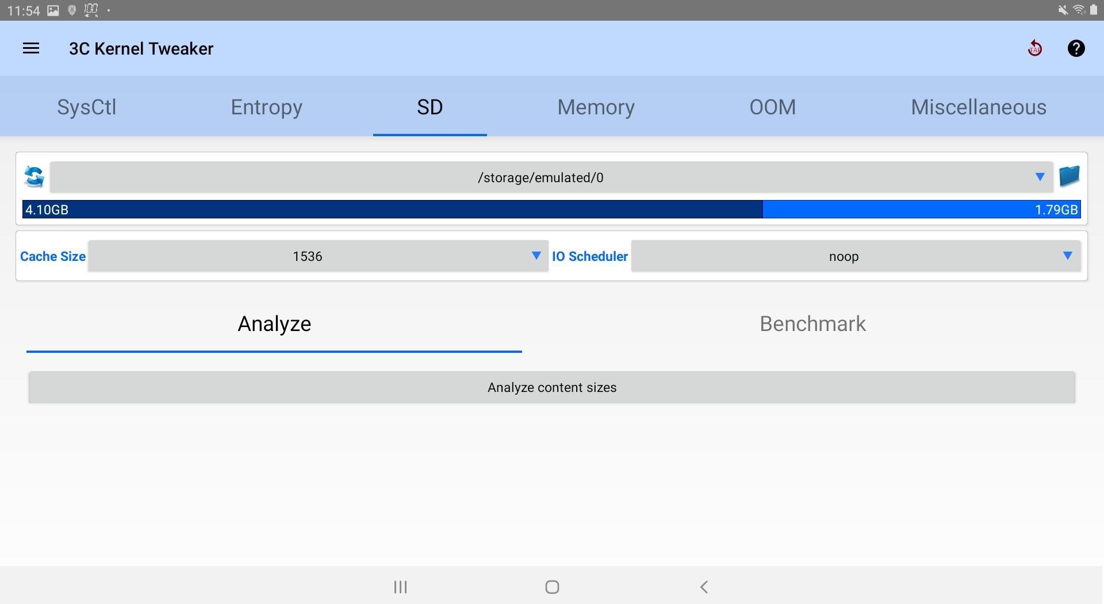This screenshot has height=604, width=1104.
Task: Open the Miscellaneous tab
Action: tap(978, 107)
